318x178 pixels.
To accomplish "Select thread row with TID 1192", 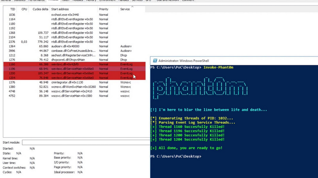I will (74, 28).
